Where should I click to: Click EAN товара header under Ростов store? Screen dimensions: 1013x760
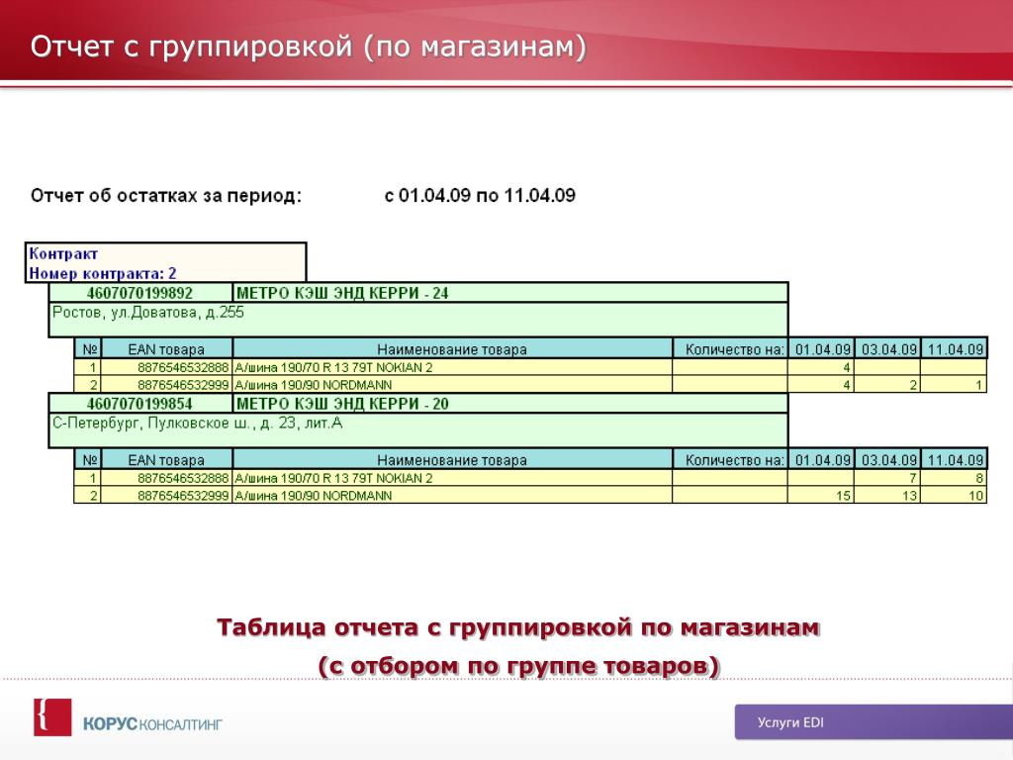(166, 349)
